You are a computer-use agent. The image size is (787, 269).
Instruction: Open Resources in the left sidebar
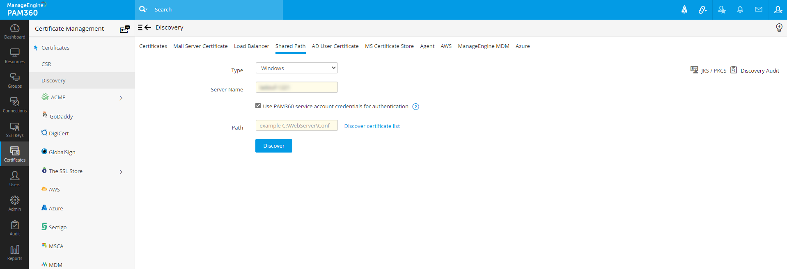(x=14, y=56)
